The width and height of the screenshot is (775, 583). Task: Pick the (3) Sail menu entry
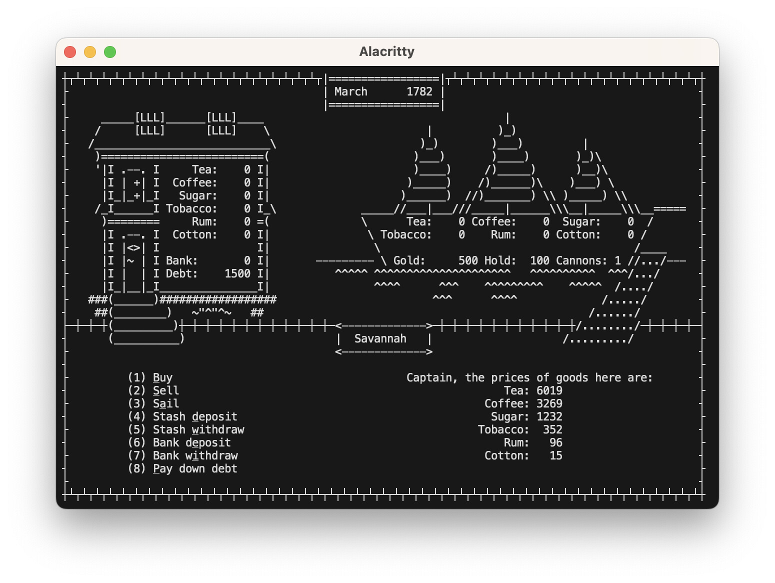(x=153, y=403)
